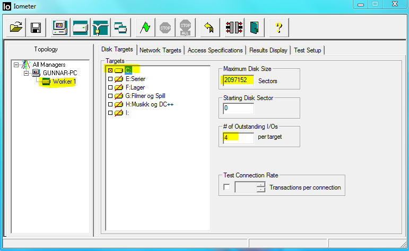Click the GUNNAR-PC computer icon
This screenshot has width=409, height=251.
pos(36,73)
